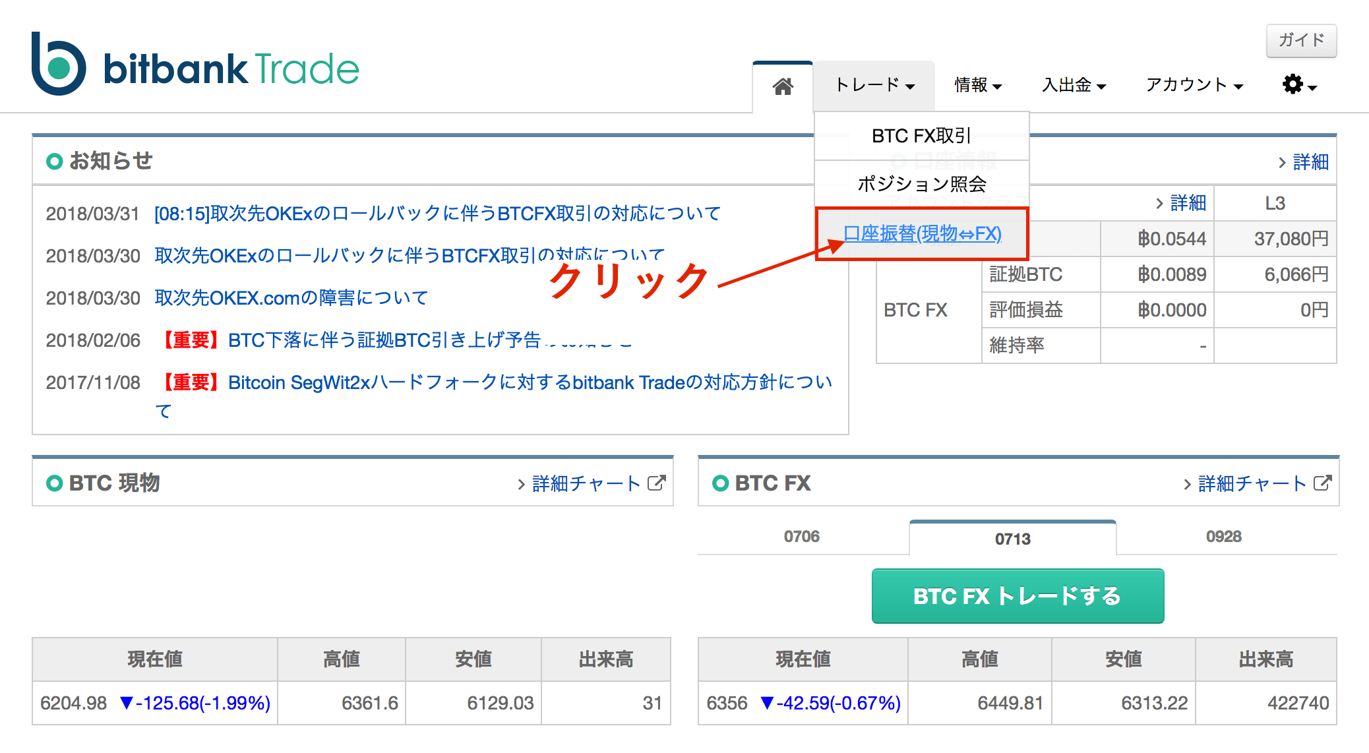Image resolution: width=1369 pixels, height=753 pixels.
Task: Click the BTC FX section heading
Action: 772,483
